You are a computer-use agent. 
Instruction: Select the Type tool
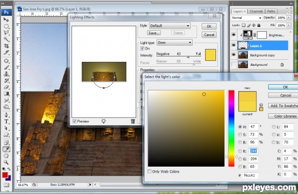[x=6, y=121]
